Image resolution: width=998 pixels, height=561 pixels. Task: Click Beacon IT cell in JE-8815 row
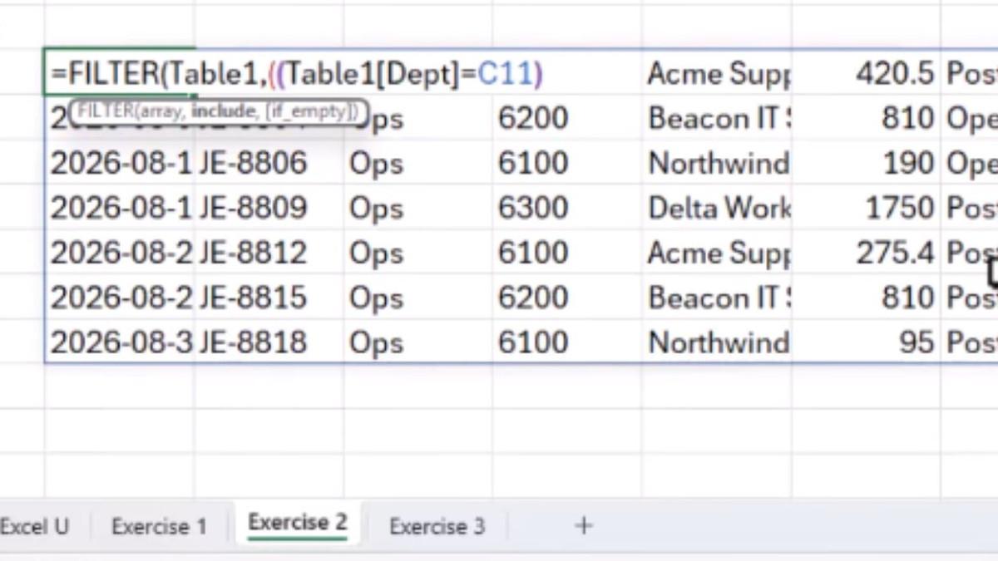pos(717,298)
